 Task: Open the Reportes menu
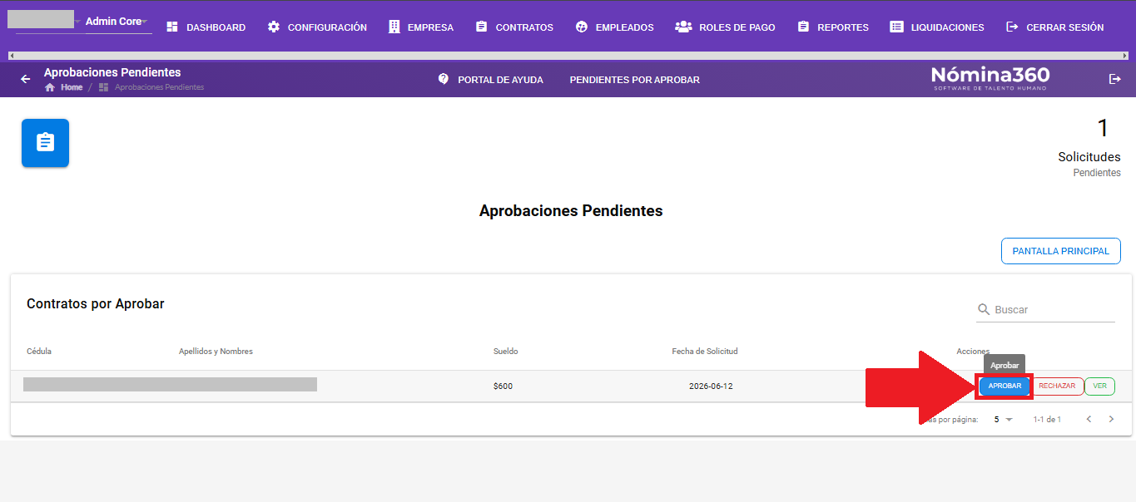[x=832, y=27]
